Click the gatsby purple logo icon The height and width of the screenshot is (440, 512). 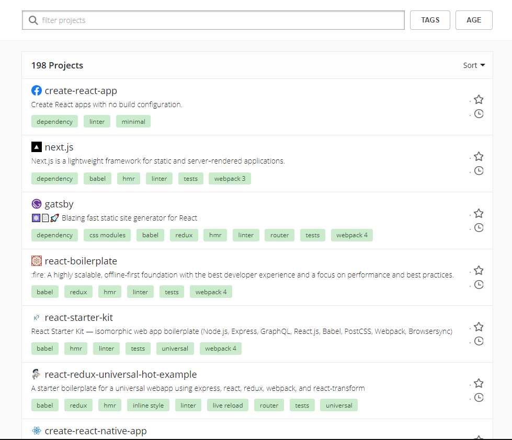point(37,204)
